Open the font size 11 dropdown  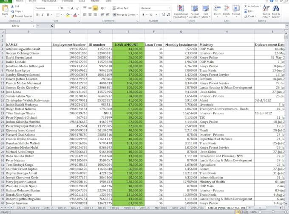pos(68,8)
